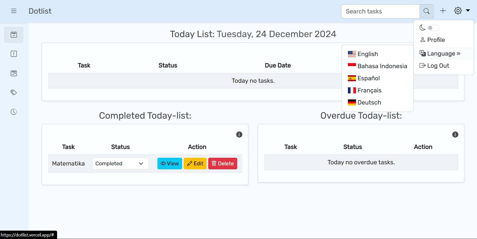Open the Today list sidebar icon

[x=14, y=35]
